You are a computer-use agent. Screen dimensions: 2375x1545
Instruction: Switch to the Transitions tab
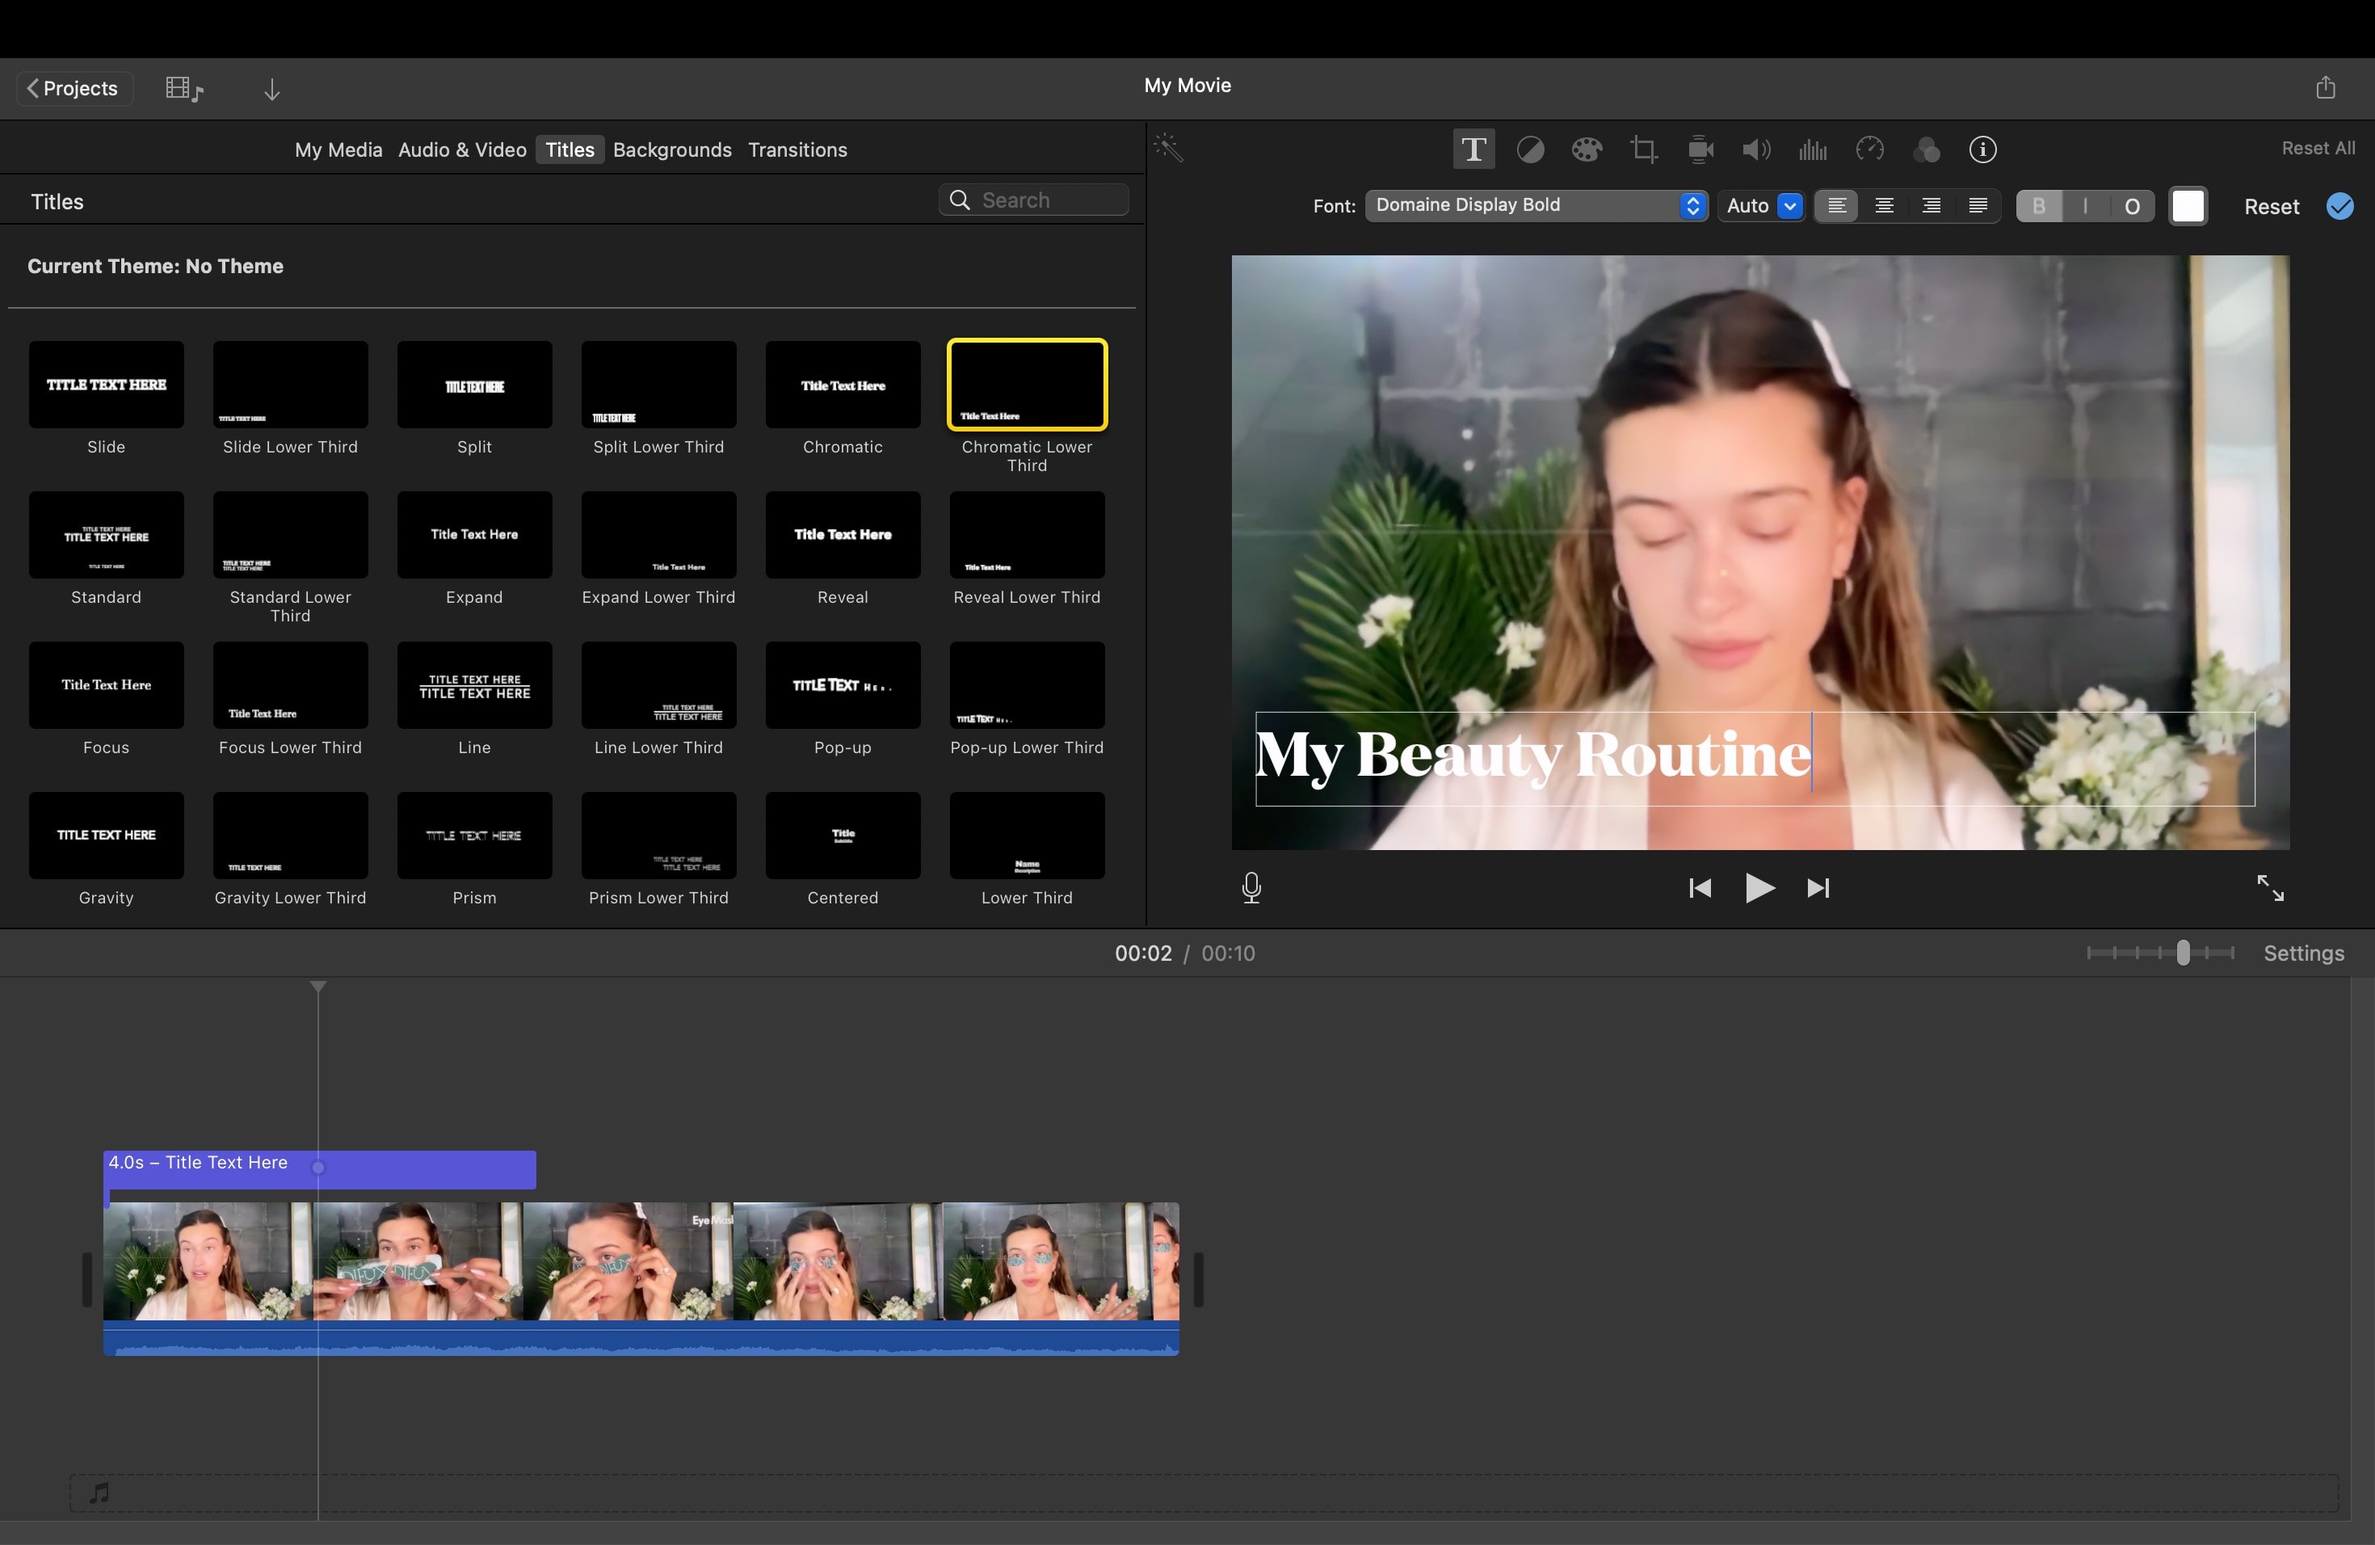[797, 149]
